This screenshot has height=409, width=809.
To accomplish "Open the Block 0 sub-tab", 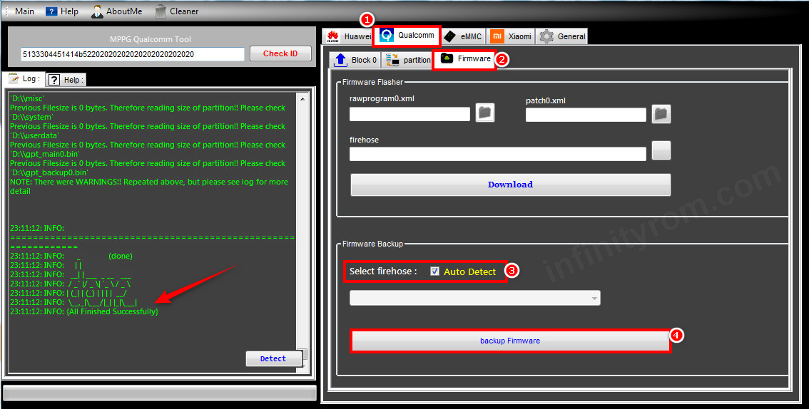I will [355, 60].
